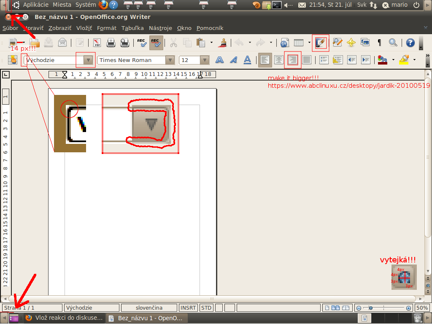Open the Aplikácie panel menu
The image size is (432, 324).
35,5
